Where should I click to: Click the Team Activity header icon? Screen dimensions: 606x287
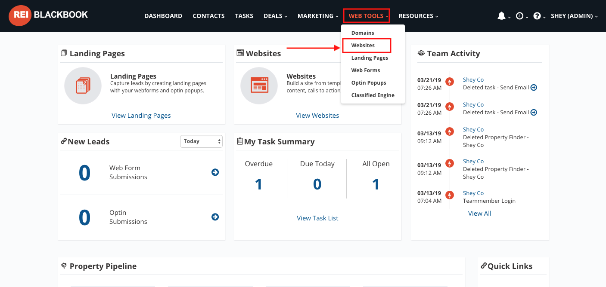pyautogui.click(x=421, y=53)
